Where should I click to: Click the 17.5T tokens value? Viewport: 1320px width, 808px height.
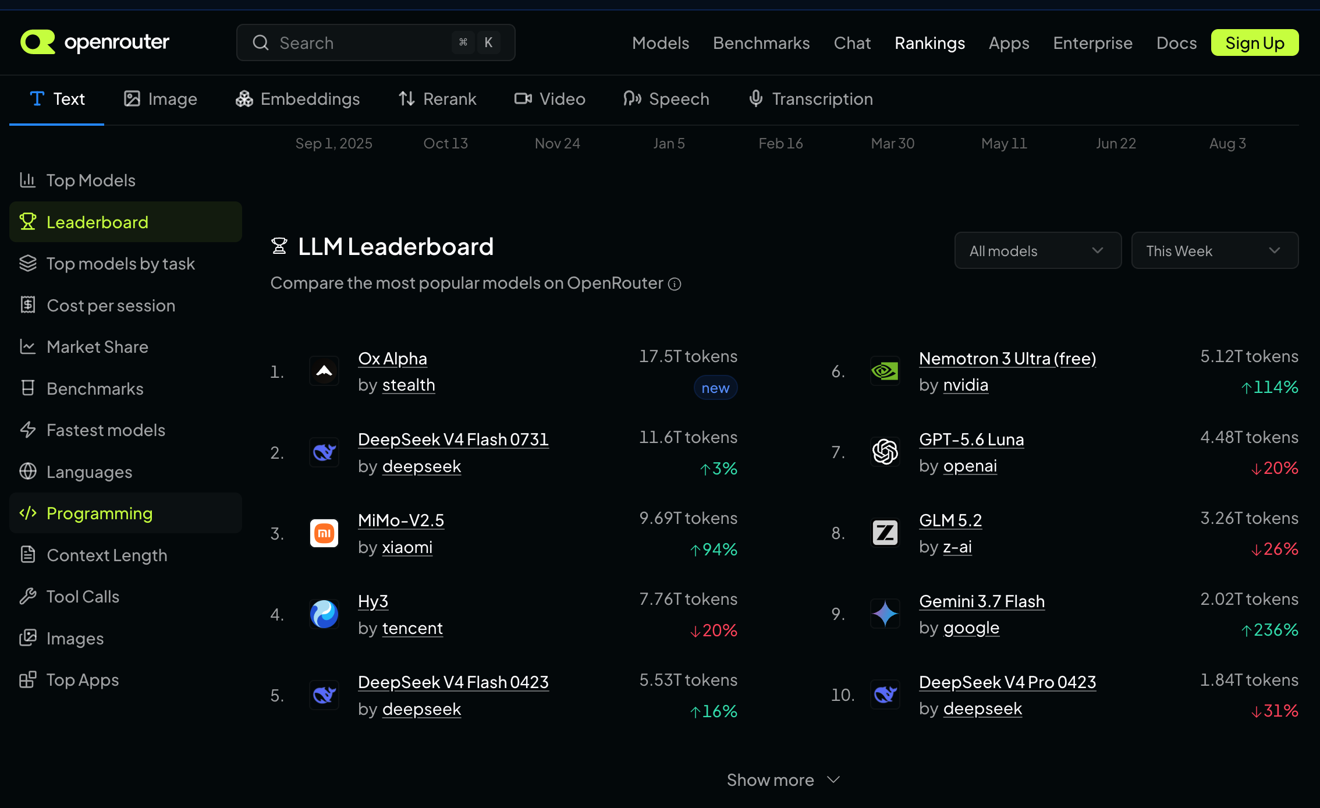[x=688, y=356]
